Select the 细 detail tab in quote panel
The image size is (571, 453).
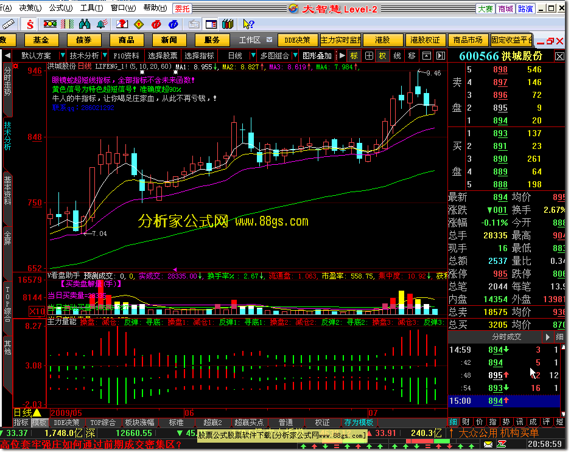tap(453, 422)
